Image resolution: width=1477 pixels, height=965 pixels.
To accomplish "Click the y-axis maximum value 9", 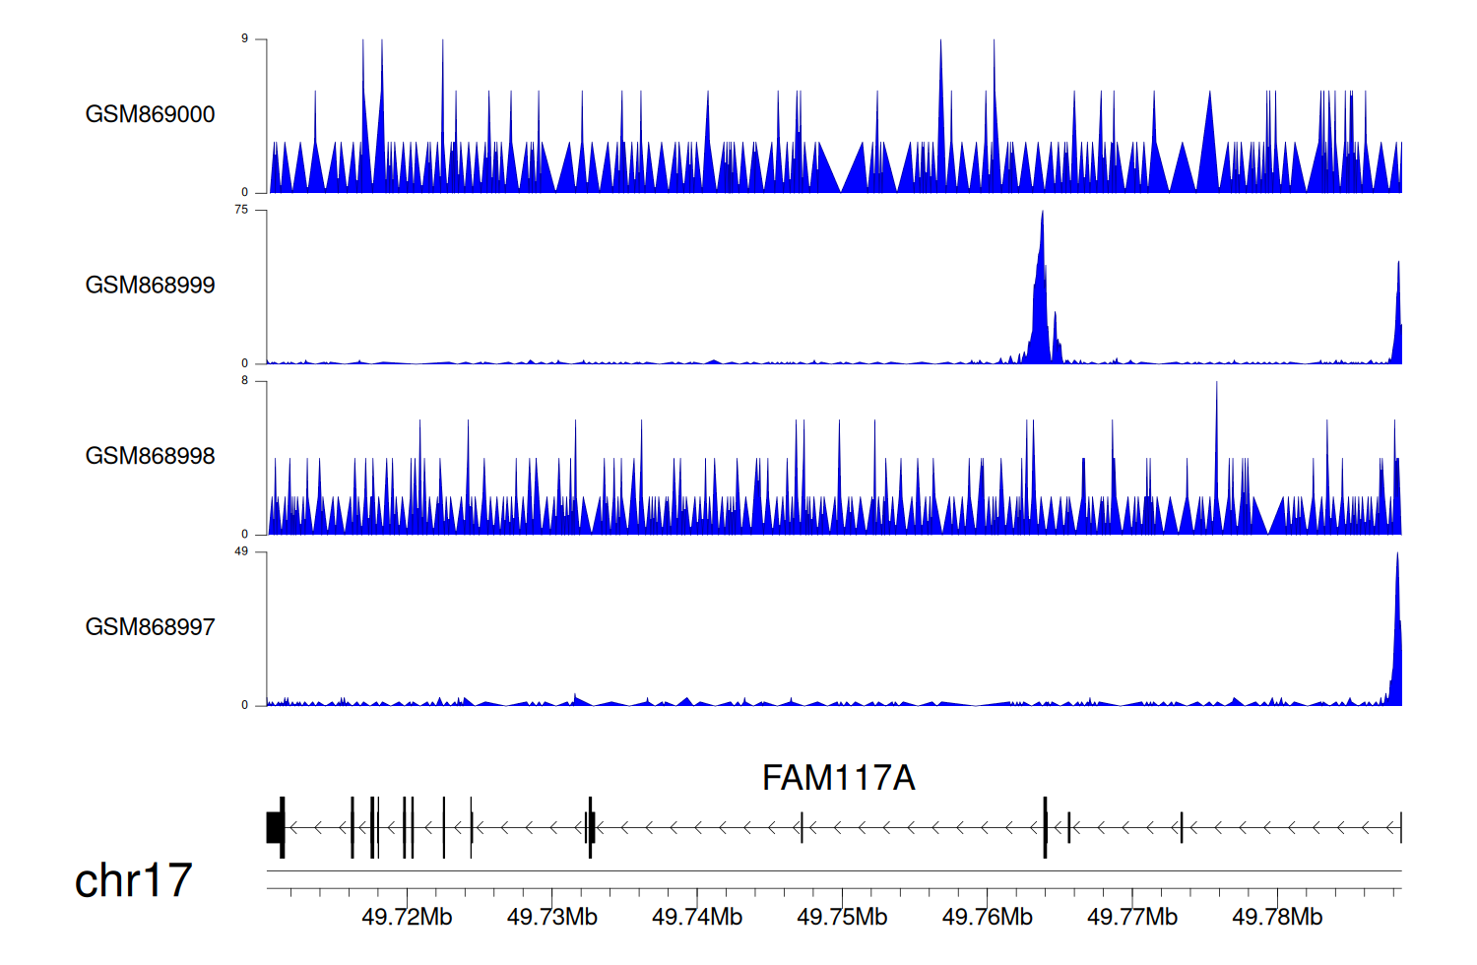I will [244, 39].
